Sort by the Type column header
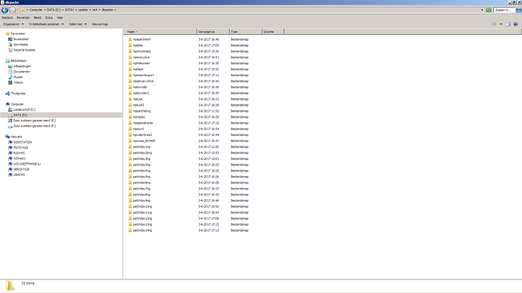The image size is (522, 293). [246, 32]
